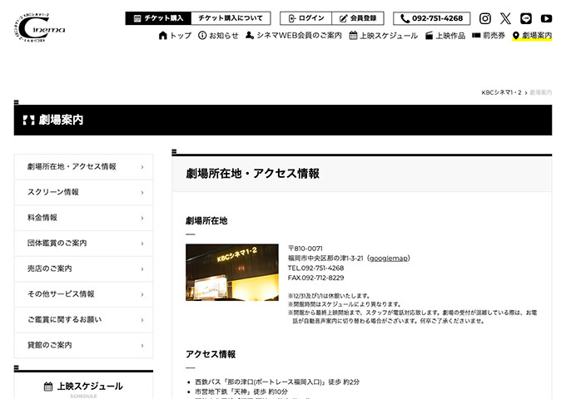Click the TEL.092-751-4268 text
This screenshot has width=566, height=399.
pos(315,268)
